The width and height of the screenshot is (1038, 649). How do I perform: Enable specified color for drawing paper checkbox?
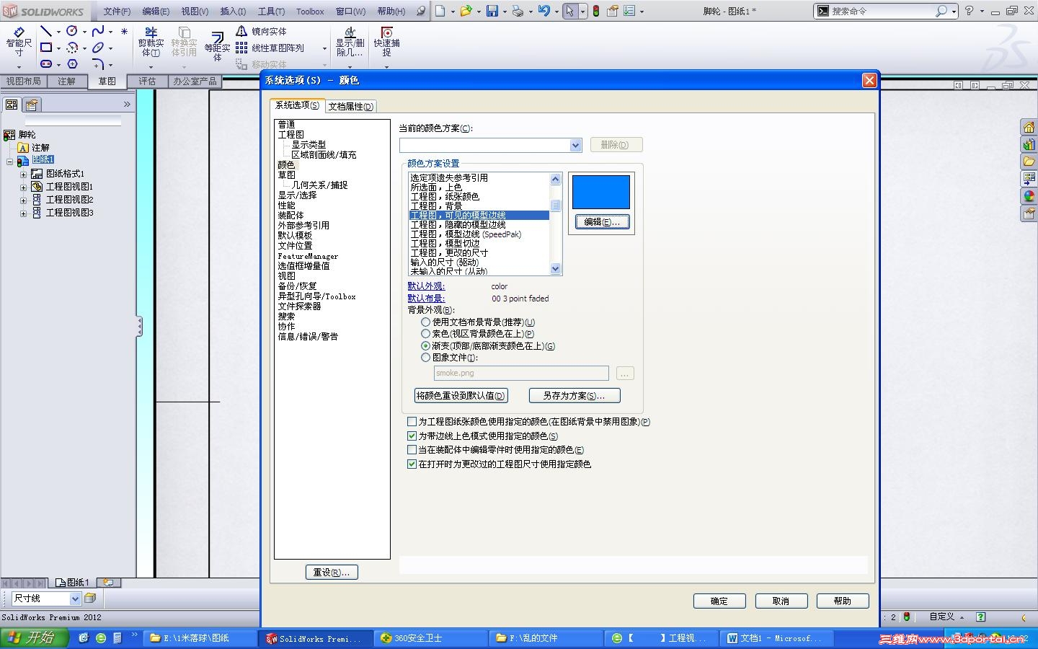tap(412, 422)
